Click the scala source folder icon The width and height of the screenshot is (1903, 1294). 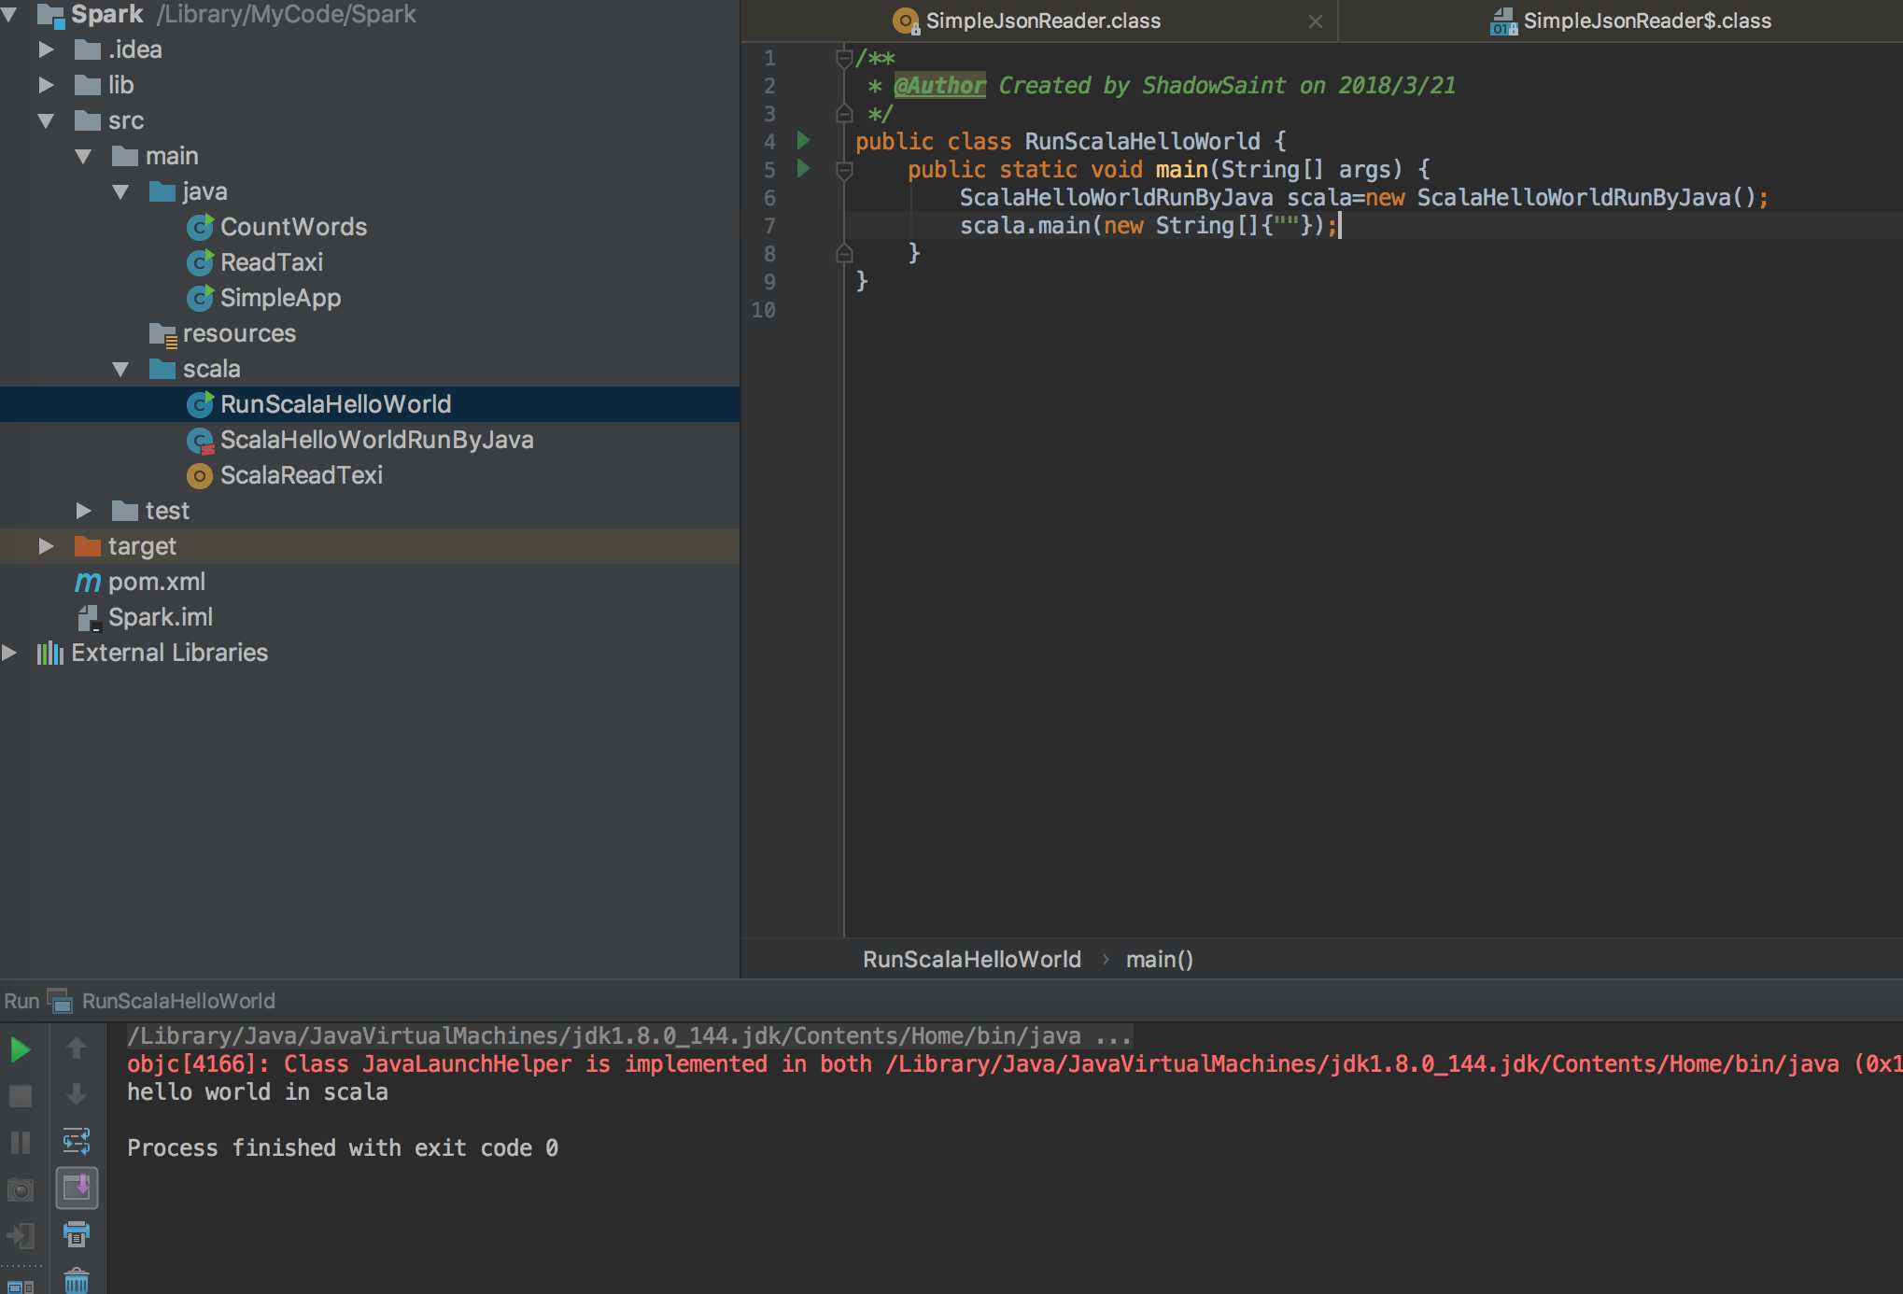click(162, 369)
